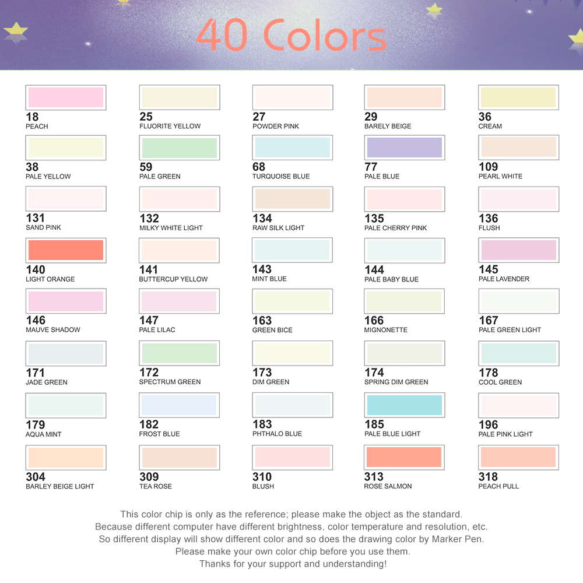The height and width of the screenshot is (583, 583).
Task: Select the 140 Light Orange swatch
Action: tap(66, 250)
